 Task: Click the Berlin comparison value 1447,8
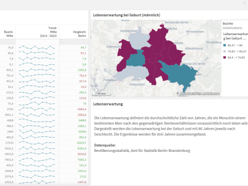tap(82, 182)
